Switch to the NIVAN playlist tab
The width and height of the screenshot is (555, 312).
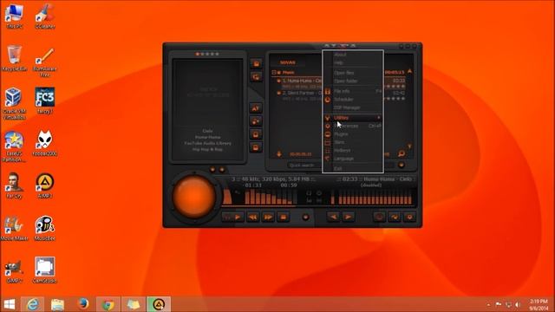pos(287,62)
